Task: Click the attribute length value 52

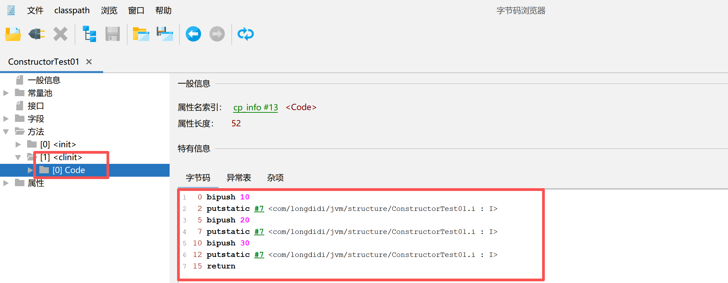Action: point(236,124)
